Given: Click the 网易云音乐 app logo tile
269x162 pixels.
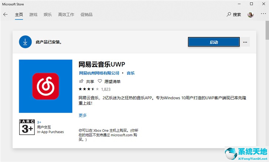Looking at the screenshot, I should pos(46,86).
